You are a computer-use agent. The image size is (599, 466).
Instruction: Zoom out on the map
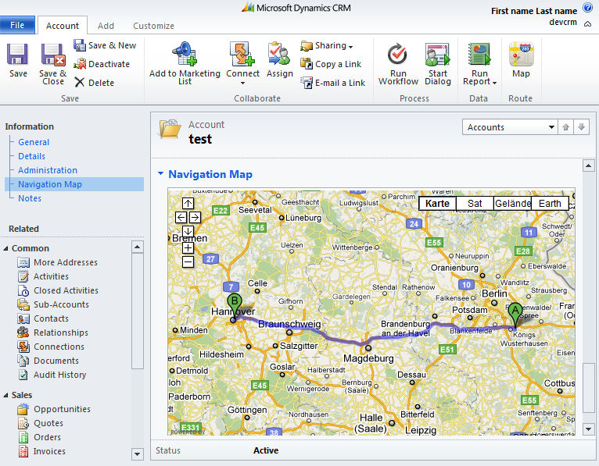pyautogui.click(x=188, y=262)
